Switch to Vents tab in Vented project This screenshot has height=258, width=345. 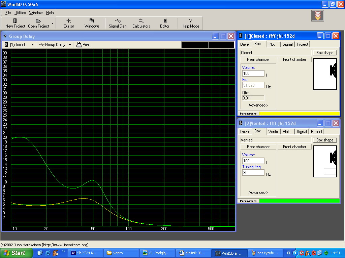click(x=273, y=132)
